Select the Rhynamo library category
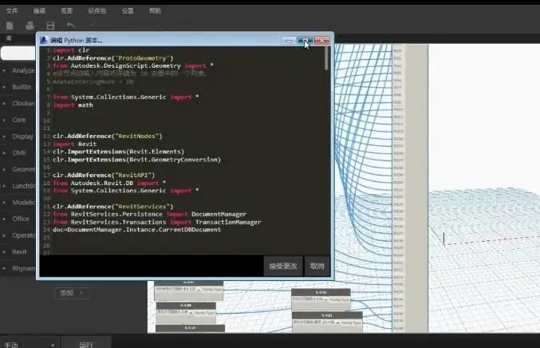 click(x=23, y=268)
